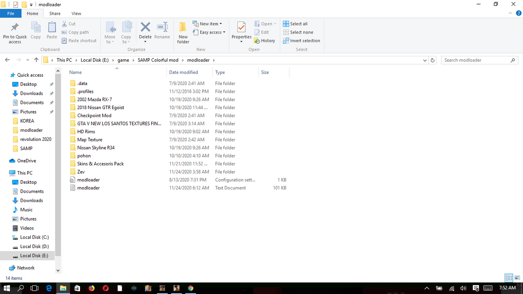Click Invert selection in the ribbon
This screenshot has height=294, width=523.
302,40
